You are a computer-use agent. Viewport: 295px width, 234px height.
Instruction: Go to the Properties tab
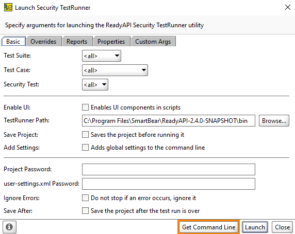pyautogui.click(x=111, y=42)
